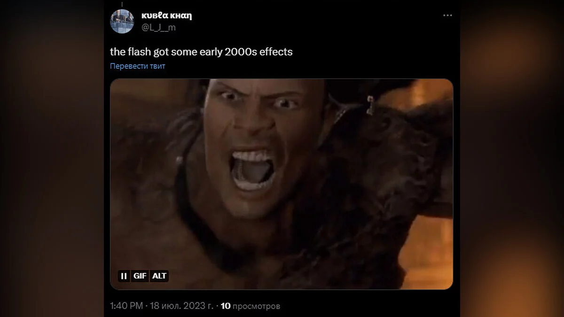Click the blurred background left of tweet
This screenshot has width=564, height=317.
click(x=52, y=158)
